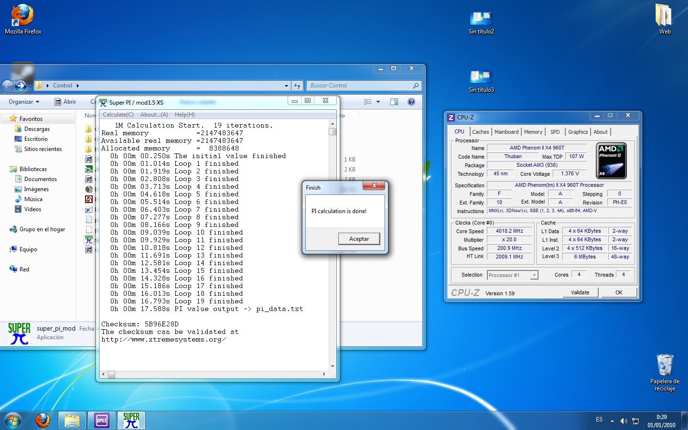Image resolution: width=688 pixels, height=430 pixels.
Task: Open the Web folder on the desktop
Action: [665, 19]
